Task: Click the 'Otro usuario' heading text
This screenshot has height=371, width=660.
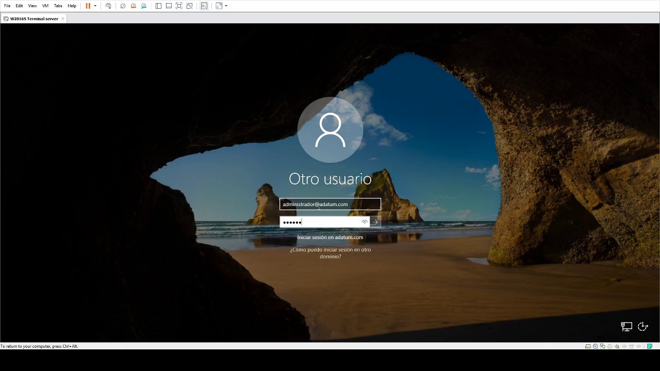Action: tap(330, 179)
